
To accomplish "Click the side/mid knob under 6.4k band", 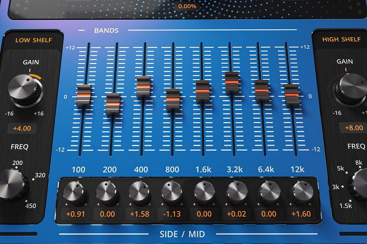I will point(270,192).
